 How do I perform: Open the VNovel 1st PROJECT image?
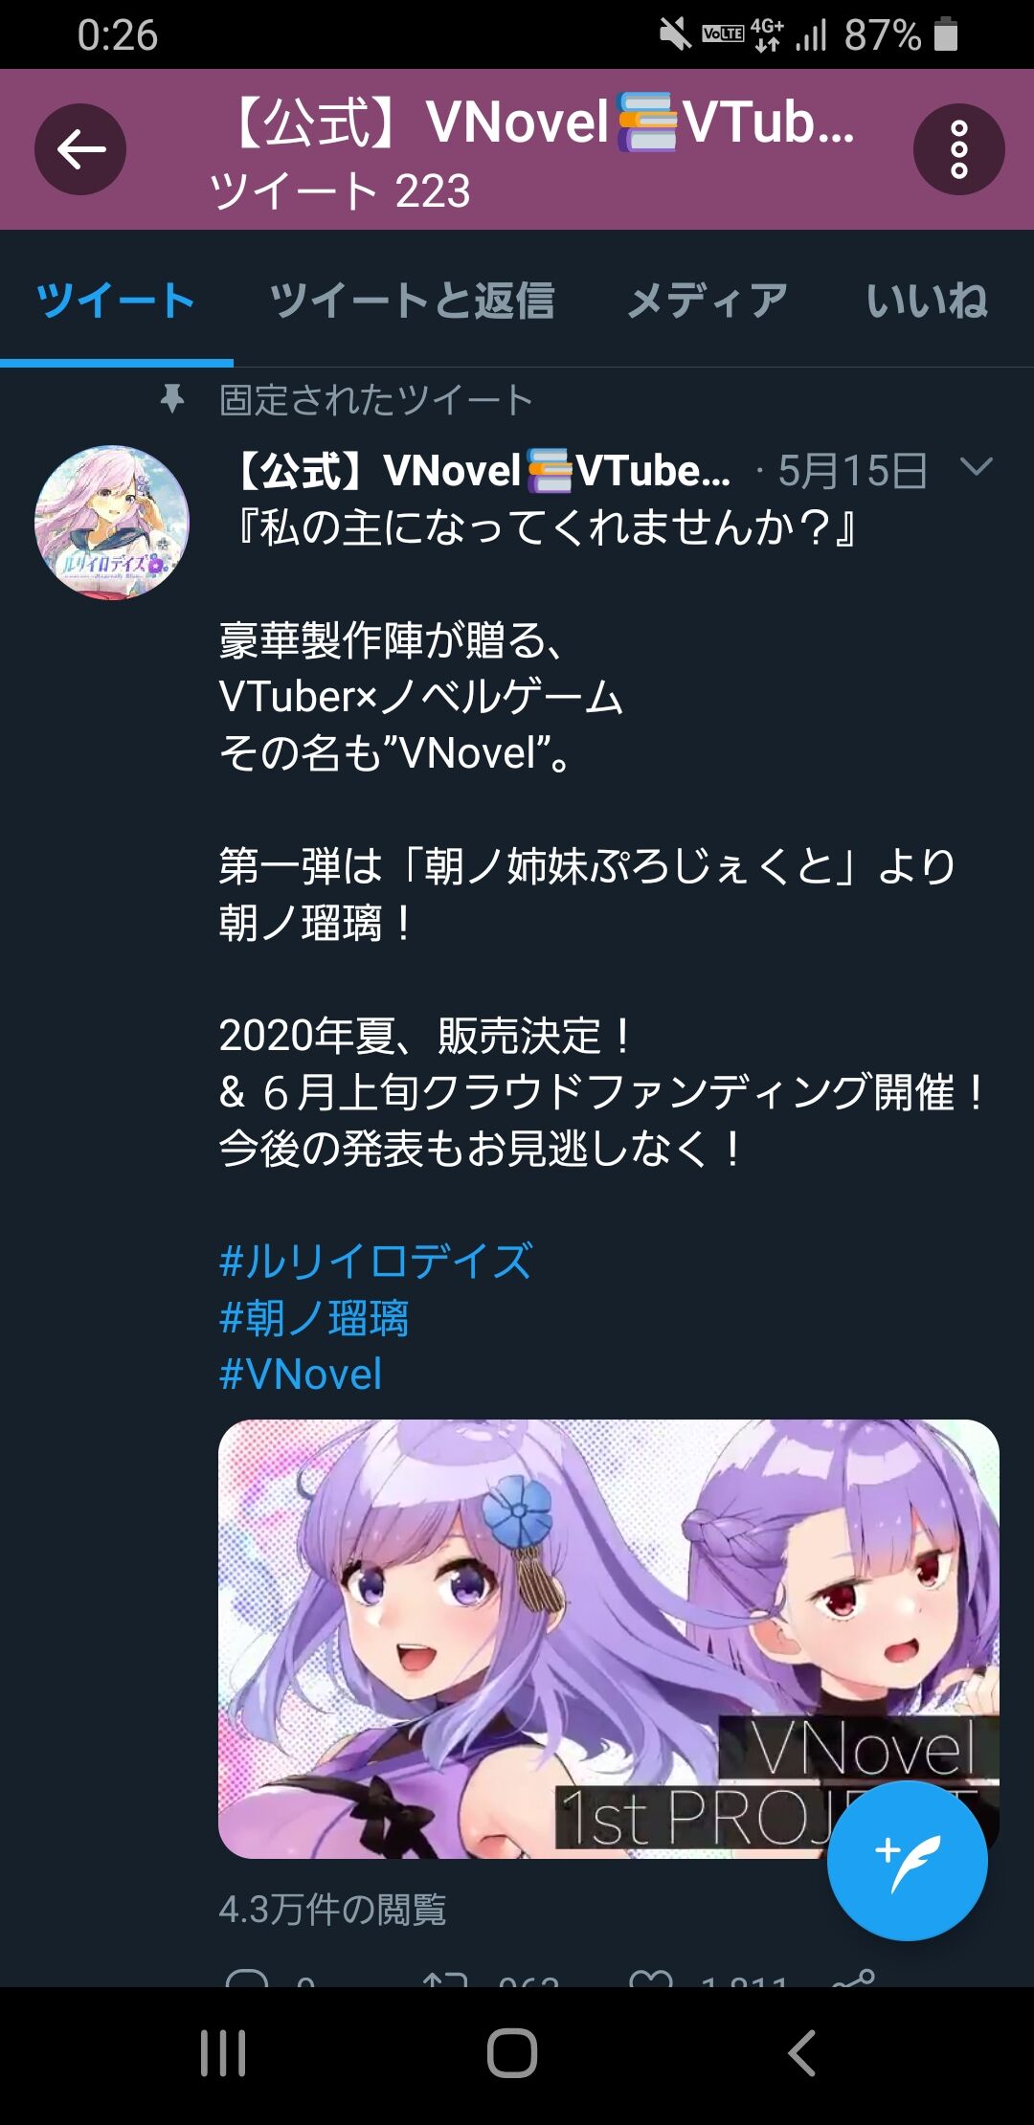pos(609,1639)
